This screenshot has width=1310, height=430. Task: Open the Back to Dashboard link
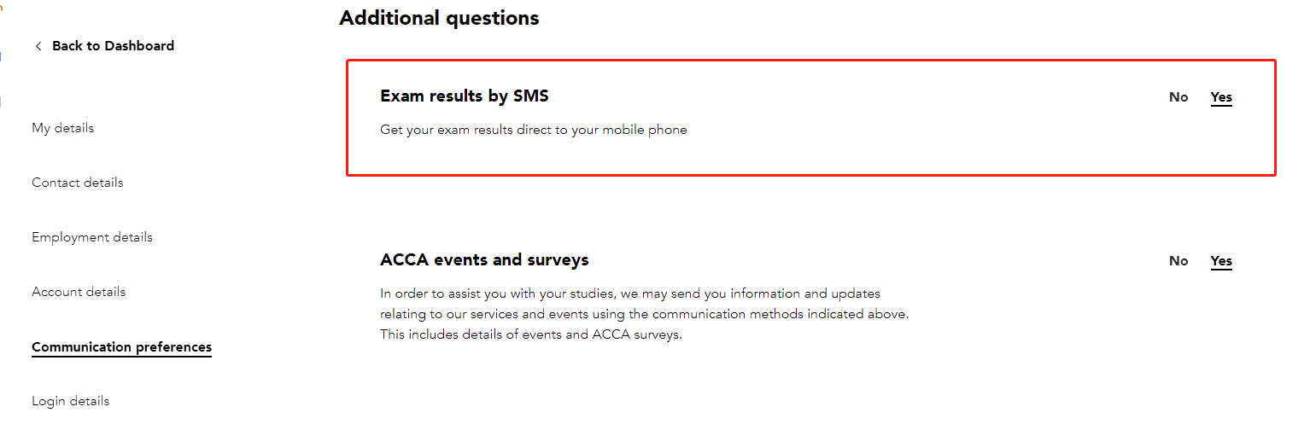click(x=113, y=46)
